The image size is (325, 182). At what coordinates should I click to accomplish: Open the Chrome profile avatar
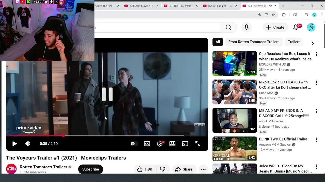click(314, 15)
